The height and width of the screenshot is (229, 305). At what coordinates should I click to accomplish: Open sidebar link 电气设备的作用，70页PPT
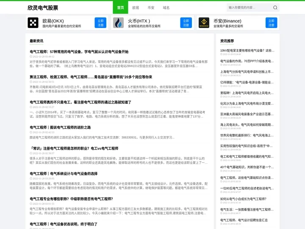pos(247,61)
